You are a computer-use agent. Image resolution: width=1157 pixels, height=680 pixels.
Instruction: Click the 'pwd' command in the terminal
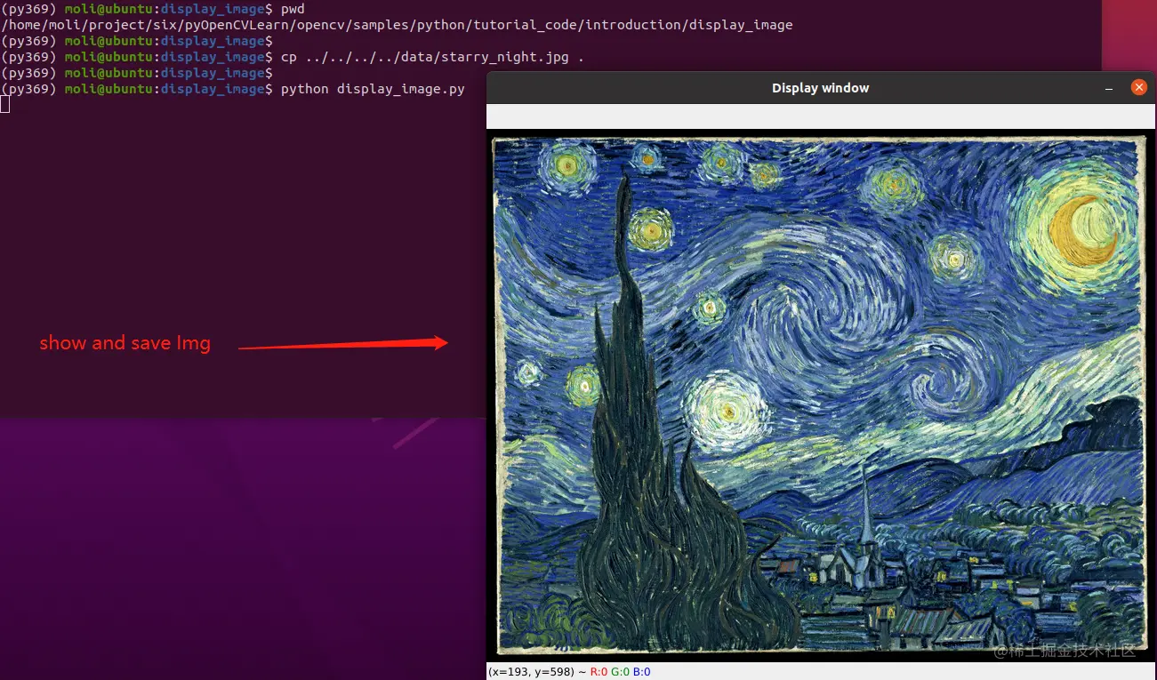click(x=293, y=9)
